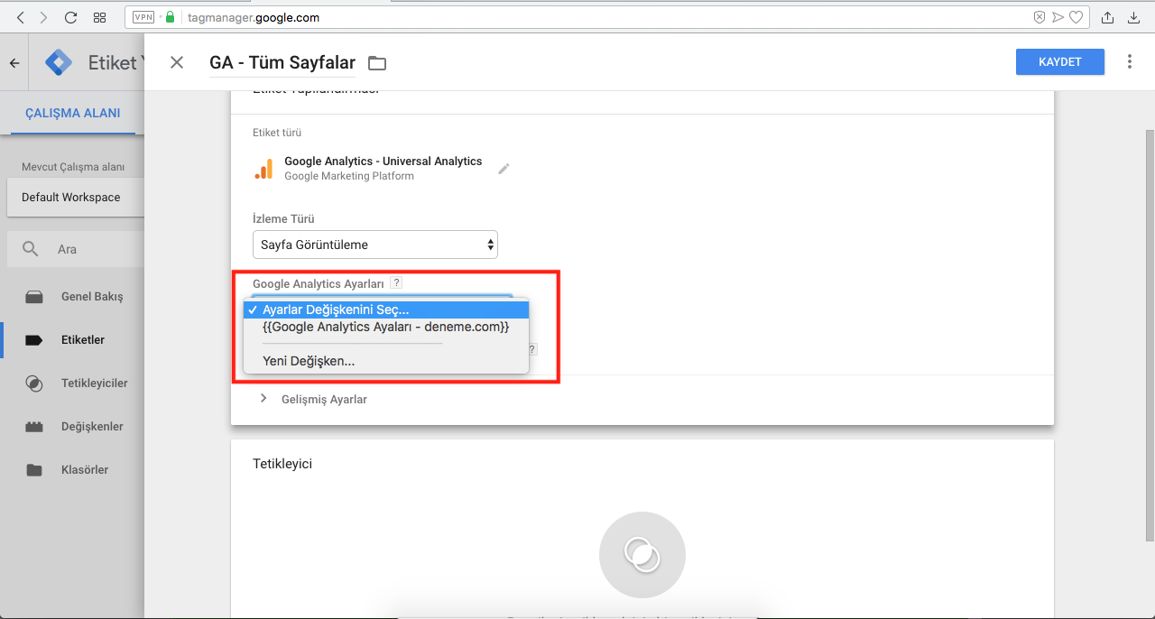1155x619 pixels.
Task: Reload the current page
Action: [71, 17]
